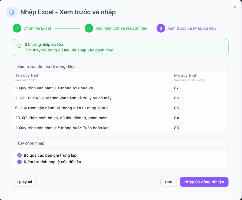Close the import dialog with the X
242x200 pixels.
coord(235,7)
